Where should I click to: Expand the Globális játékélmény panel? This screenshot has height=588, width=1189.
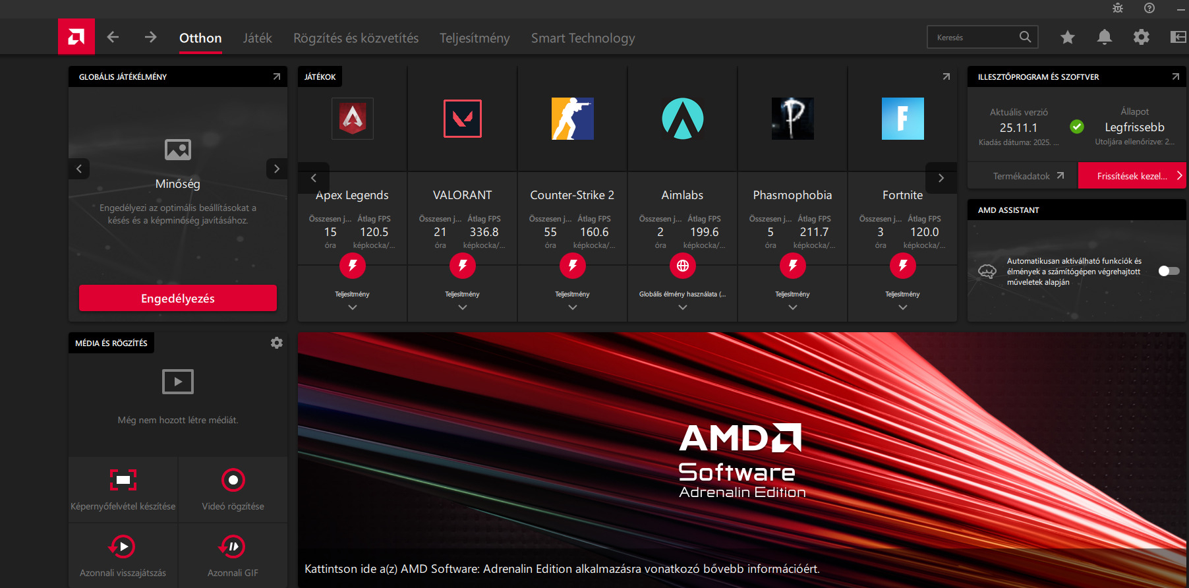(x=277, y=76)
